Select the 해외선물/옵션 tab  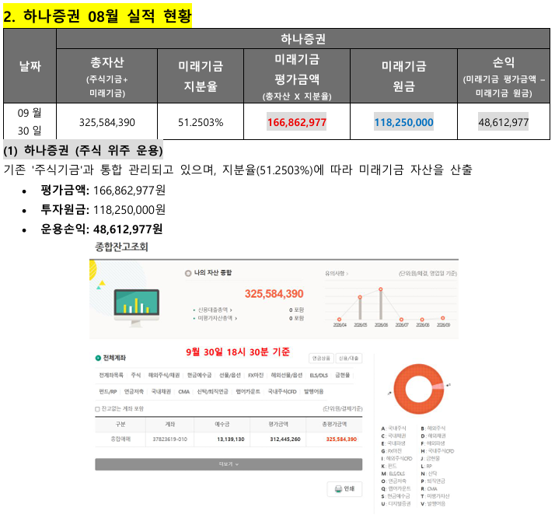click(287, 375)
